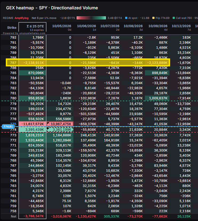This screenshot has width=198, height=221.
Task: Select the 10/09/2026 expiry column header
Action: pyautogui.click(x=158, y=28)
